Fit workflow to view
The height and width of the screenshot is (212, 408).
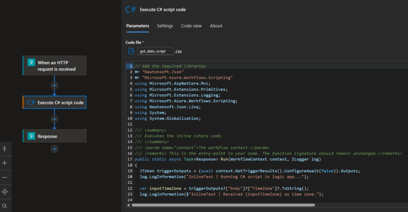[5, 192]
